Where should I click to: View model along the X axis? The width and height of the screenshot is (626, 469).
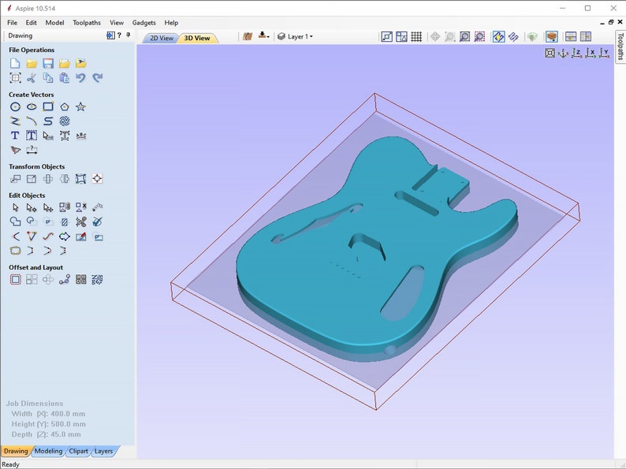point(590,53)
